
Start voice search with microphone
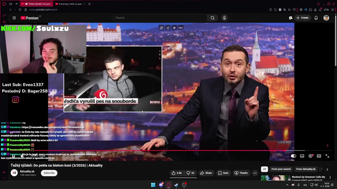tap(224, 18)
